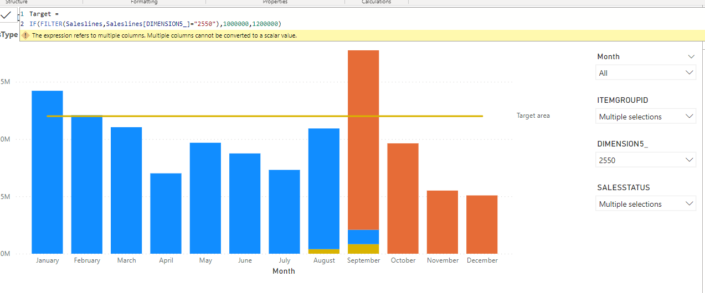The height and width of the screenshot is (293, 705).
Task: Switch to the Properties ribbon group
Action: [275, 2]
